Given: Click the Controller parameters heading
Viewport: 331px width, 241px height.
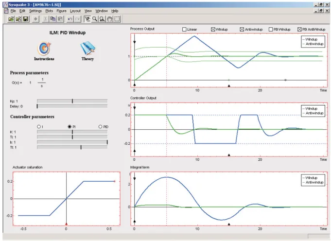Looking at the screenshot, I should (x=32, y=117).
